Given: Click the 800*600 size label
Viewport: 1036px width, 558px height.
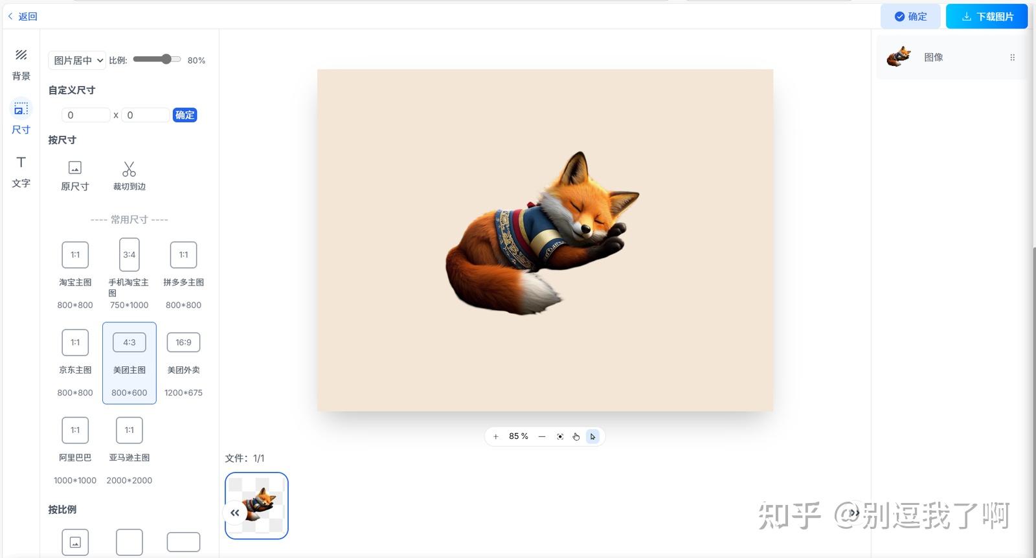Looking at the screenshot, I should [129, 392].
